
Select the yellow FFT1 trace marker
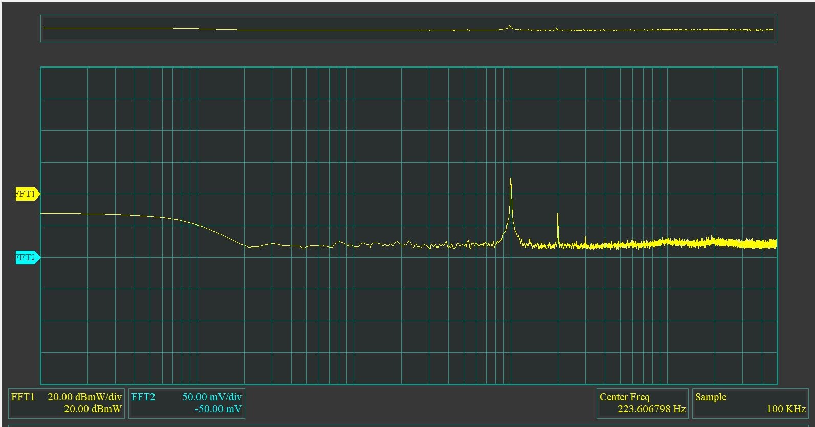[x=28, y=194]
